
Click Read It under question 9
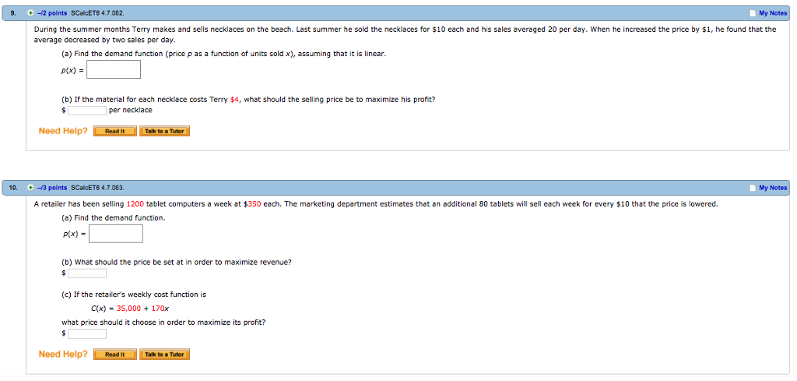115,131
